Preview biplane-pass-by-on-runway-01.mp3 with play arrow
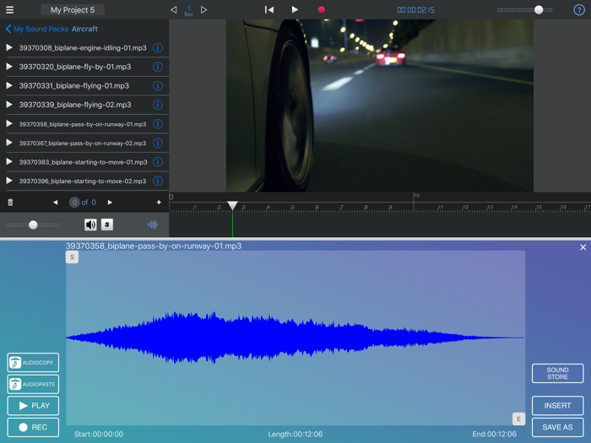591x443 pixels. click(9, 123)
